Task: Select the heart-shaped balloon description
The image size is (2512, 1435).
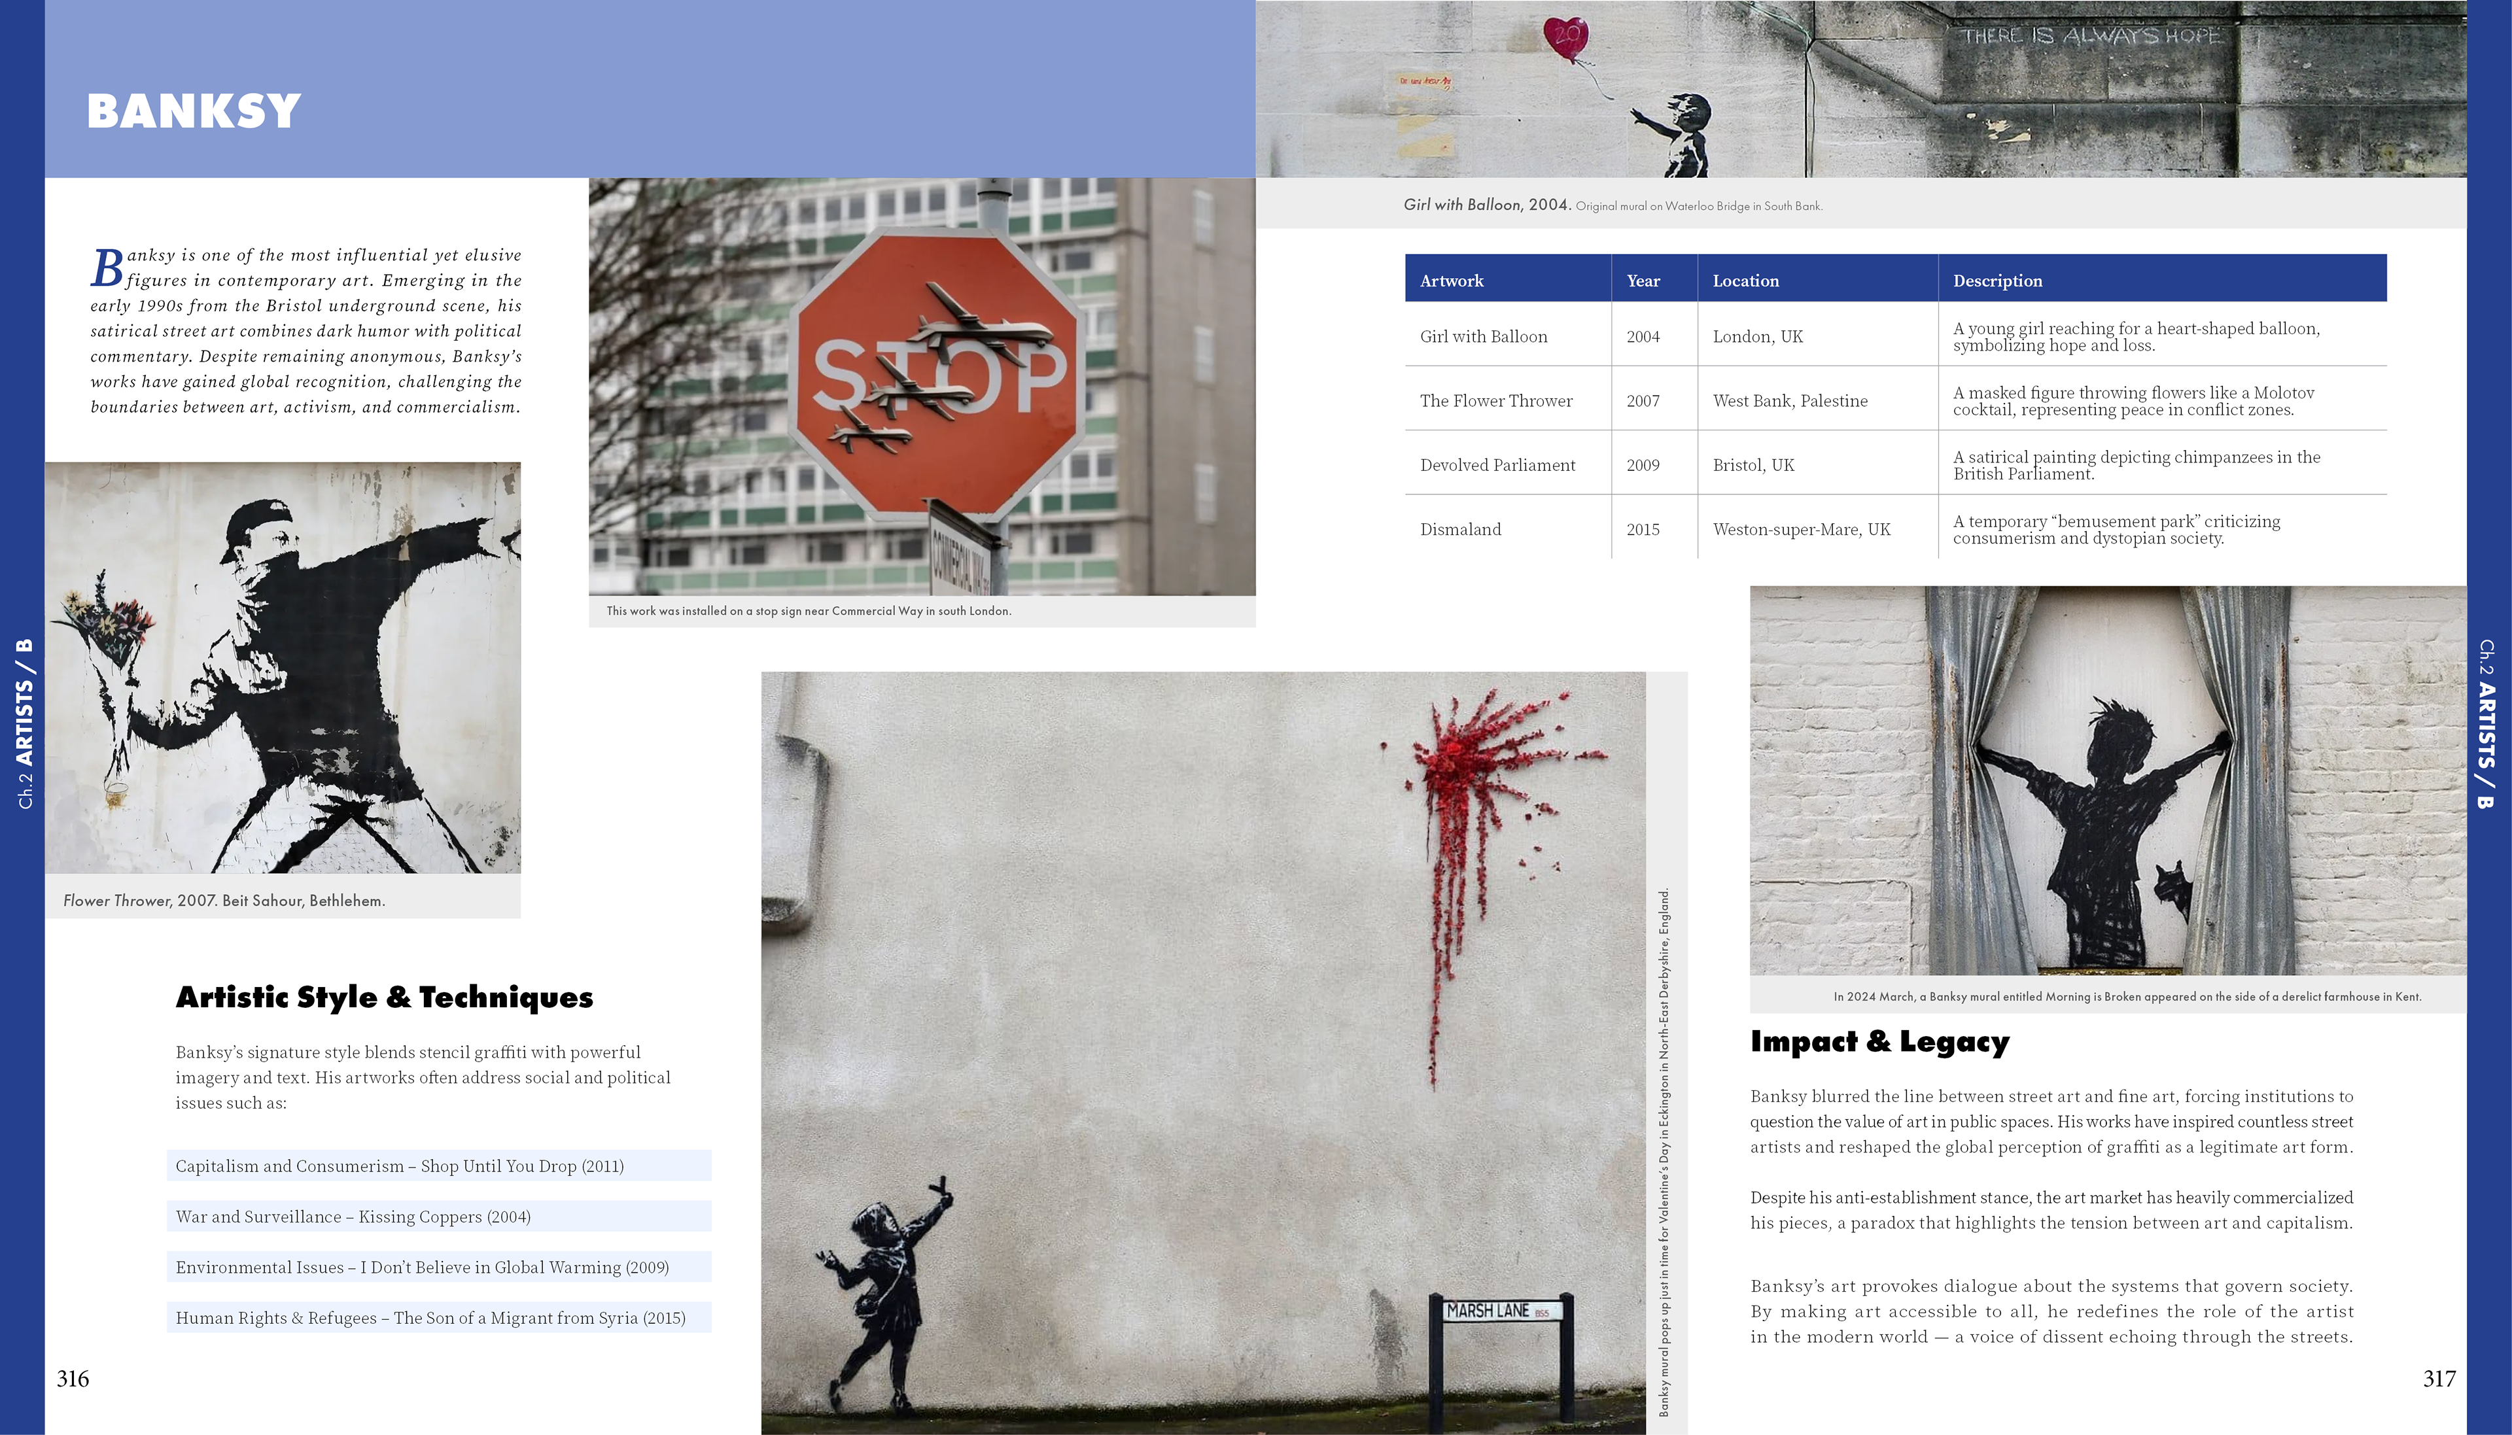Action: tap(2137, 336)
